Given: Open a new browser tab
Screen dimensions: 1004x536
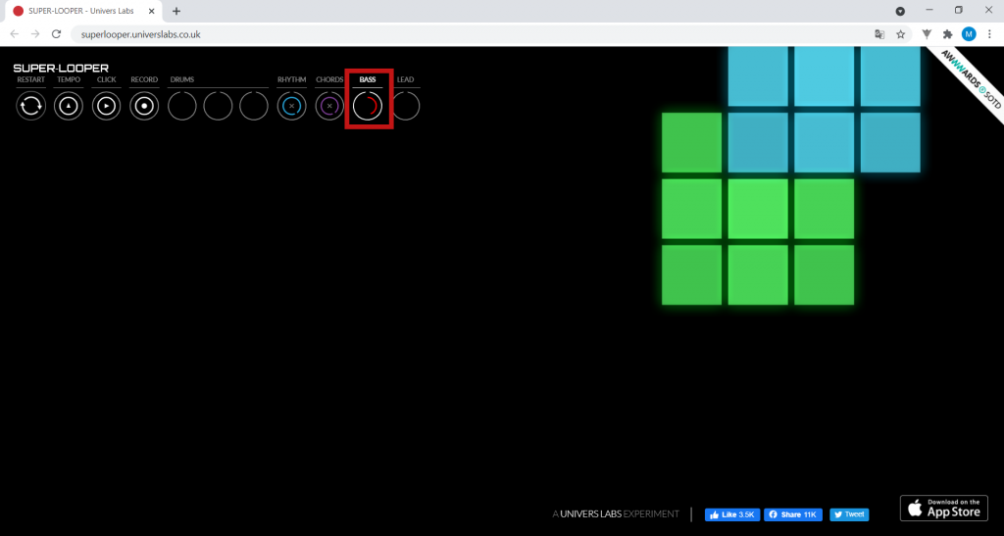Looking at the screenshot, I should point(176,11).
